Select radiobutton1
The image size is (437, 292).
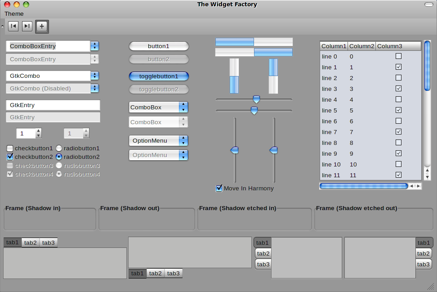pyautogui.click(x=59, y=148)
